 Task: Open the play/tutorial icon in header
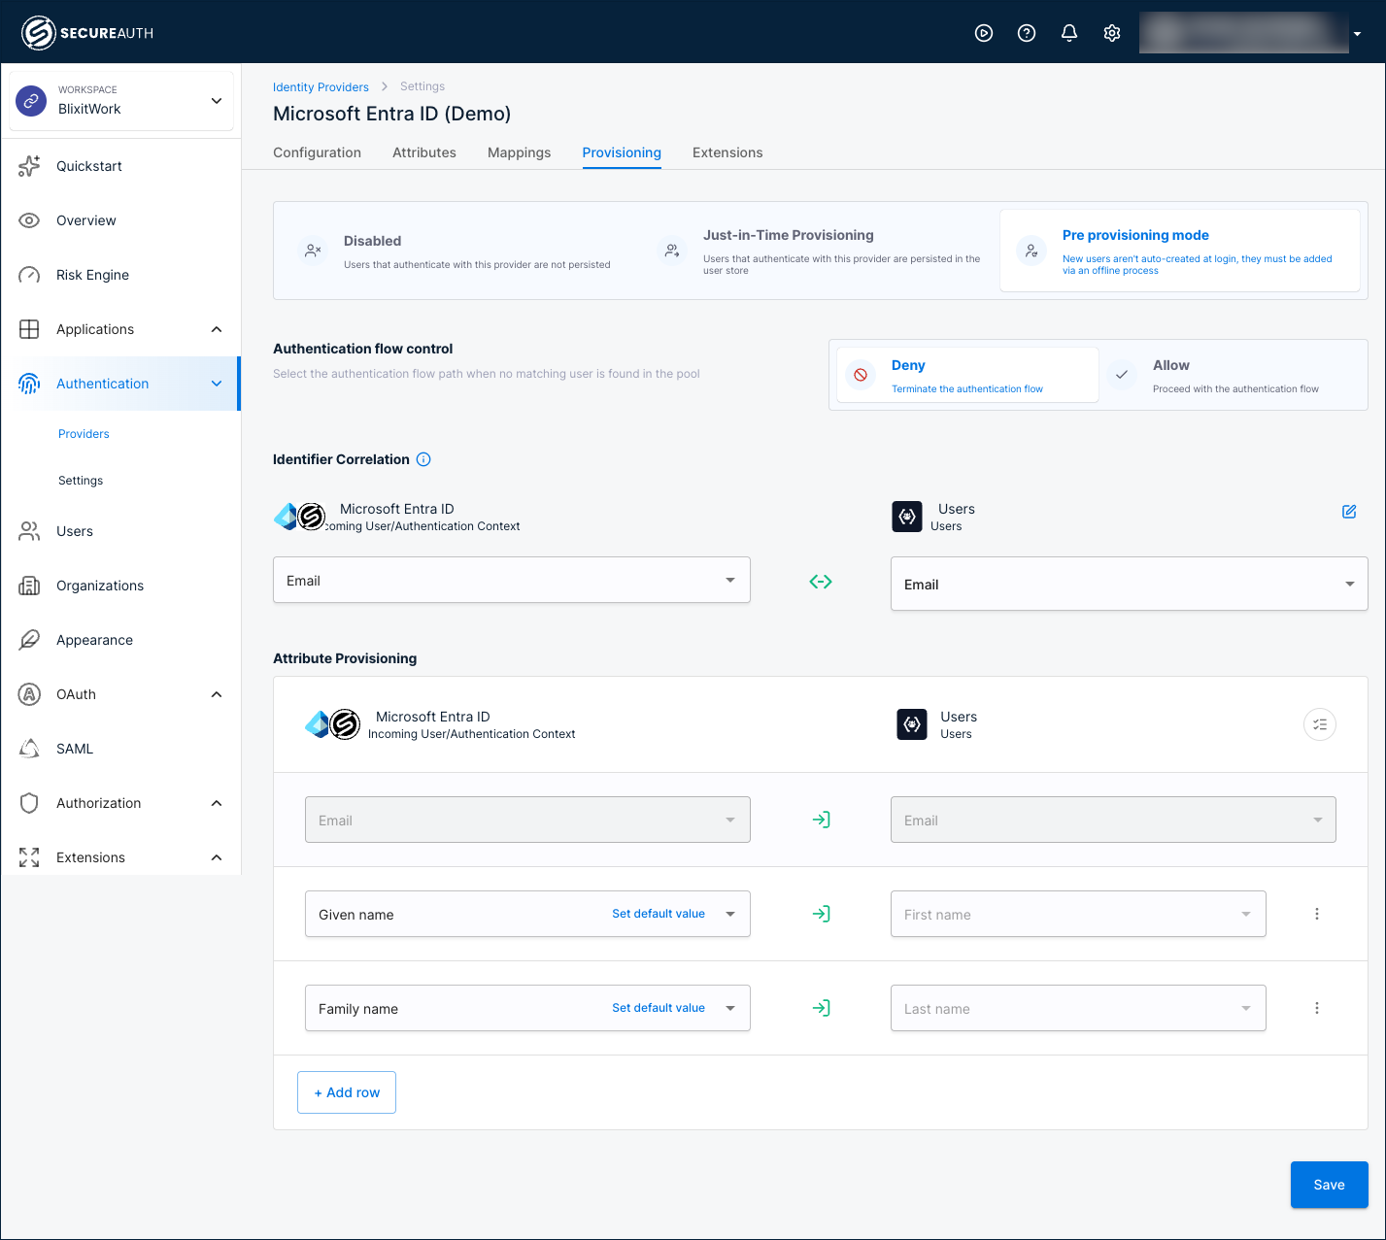tap(984, 33)
